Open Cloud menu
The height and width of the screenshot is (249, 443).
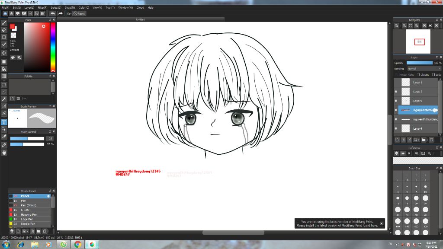coord(140,8)
